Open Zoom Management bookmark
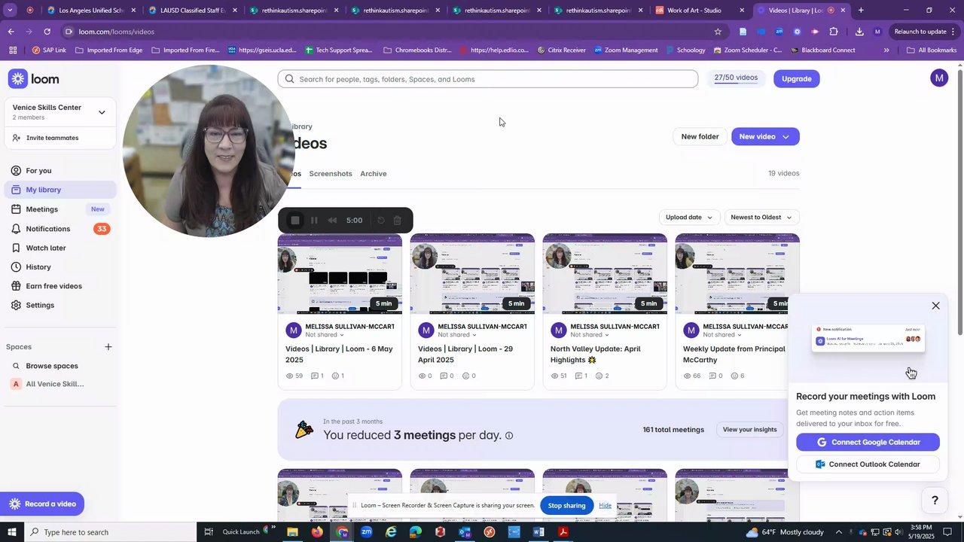The width and height of the screenshot is (964, 542). pyautogui.click(x=625, y=50)
